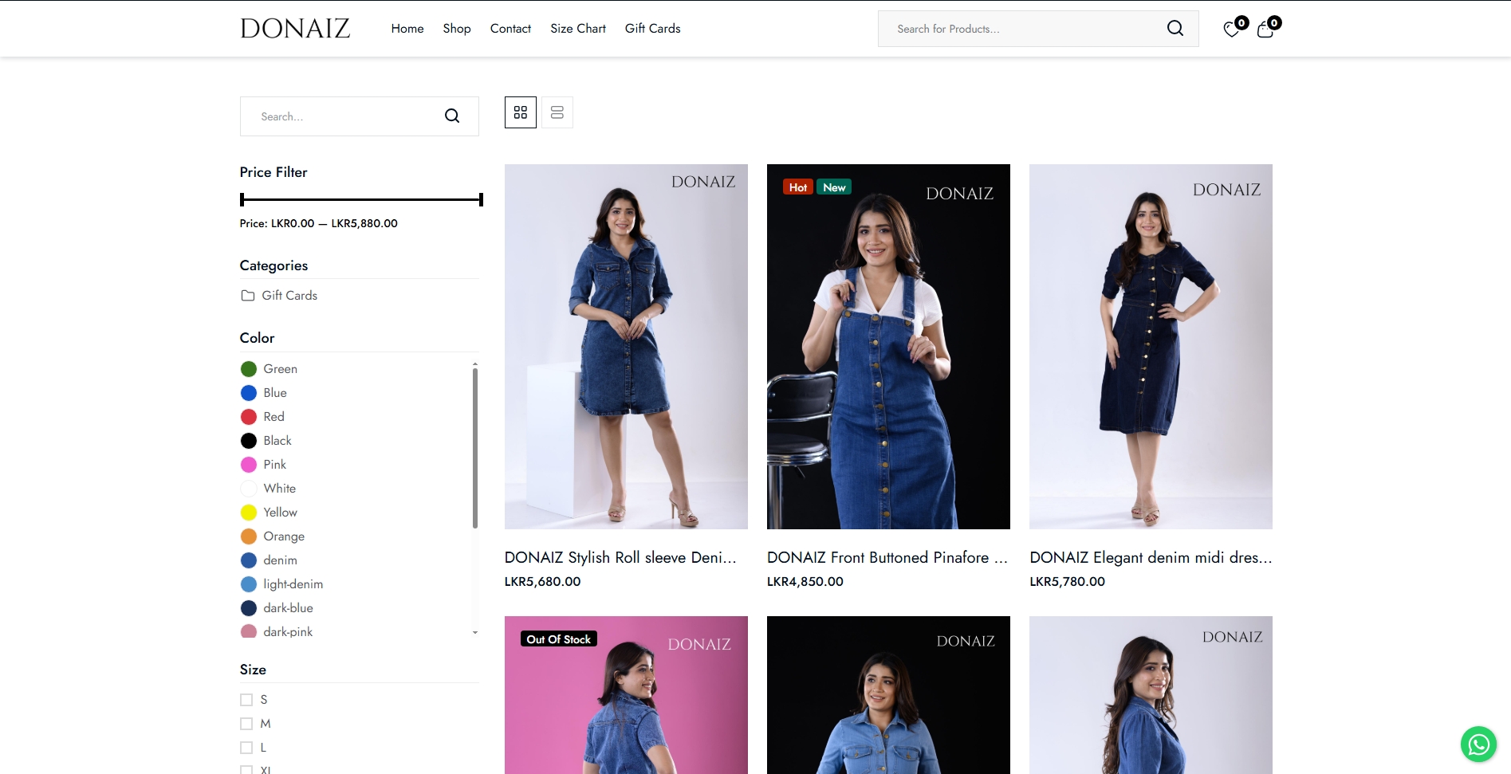
Task: Click the sidebar search magnifier icon
Action: pyautogui.click(x=452, y=116)
